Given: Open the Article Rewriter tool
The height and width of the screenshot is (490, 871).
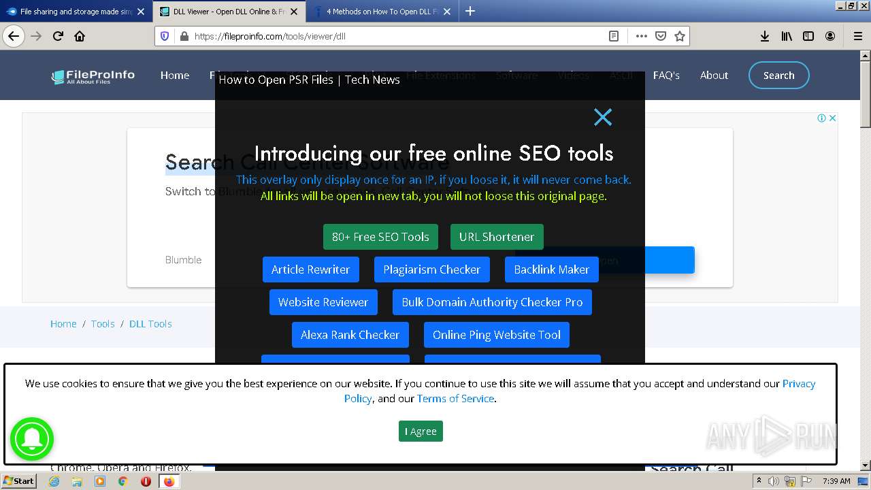Looking at the screenshot, I should (x=310, y=269).
